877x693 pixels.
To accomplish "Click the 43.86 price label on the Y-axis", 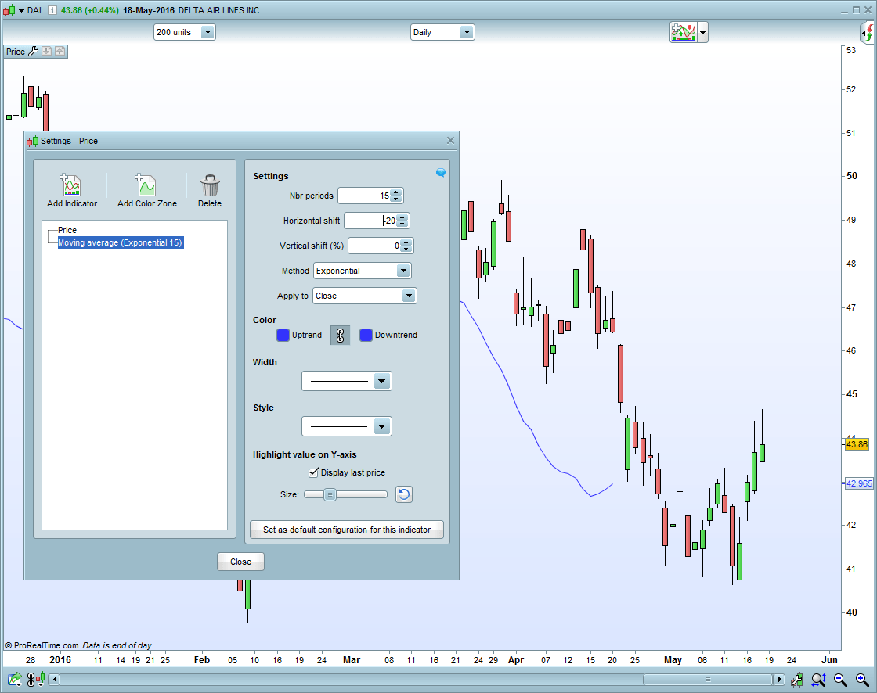I will pyautogui.click(x=857, y=444).
